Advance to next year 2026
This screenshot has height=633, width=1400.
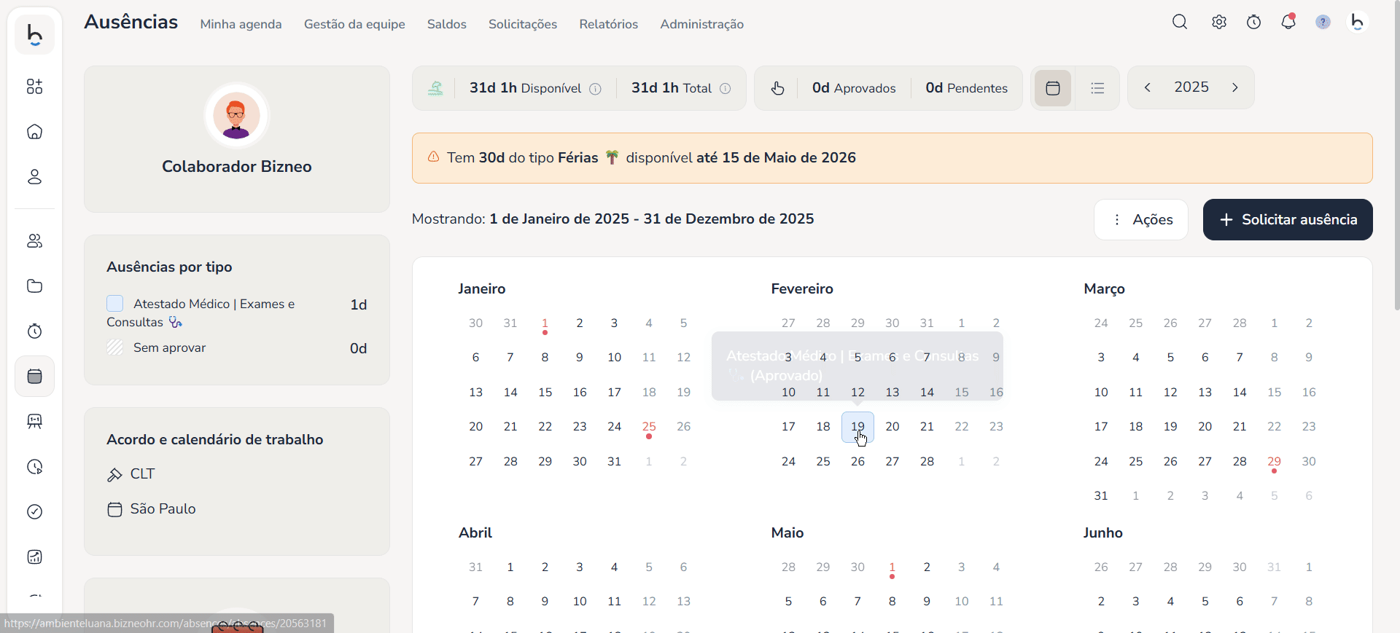pos(1235,87)
